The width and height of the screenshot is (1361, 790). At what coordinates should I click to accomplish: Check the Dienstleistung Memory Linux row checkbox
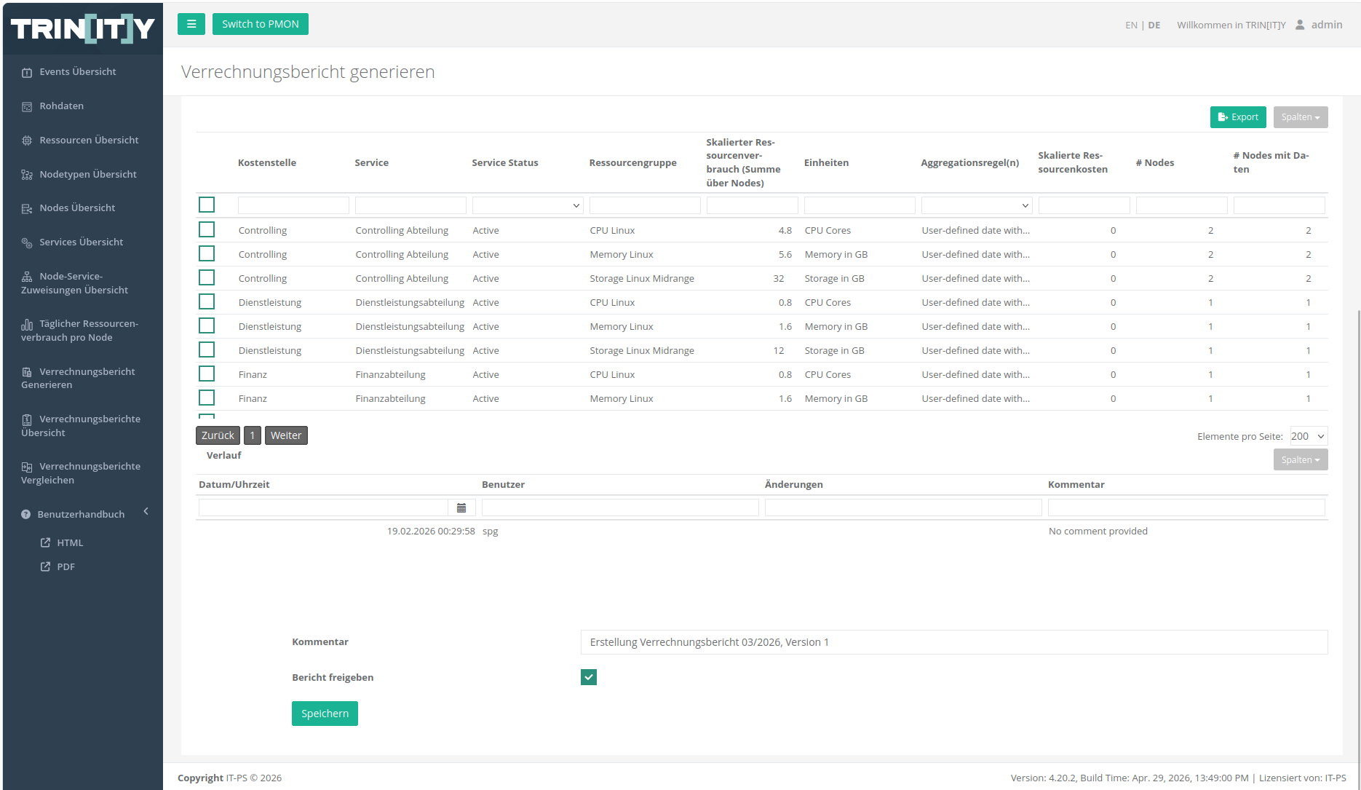[207, 325]
